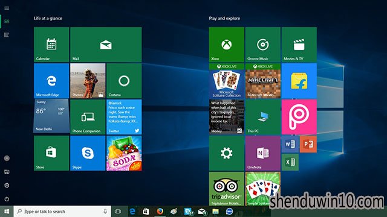
Task: Open File Explorer from Start sidebar
Action: (7, 172)
